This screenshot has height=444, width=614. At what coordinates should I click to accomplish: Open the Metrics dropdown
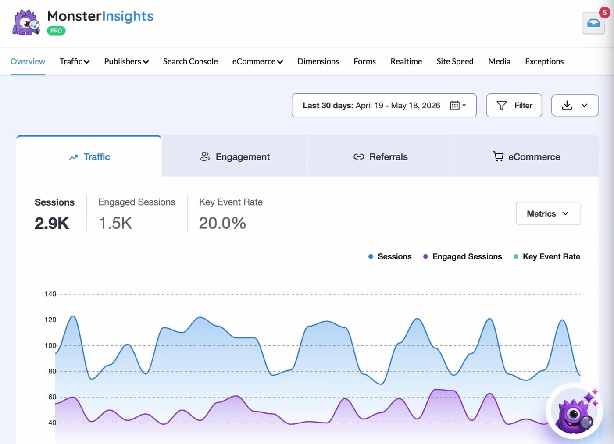tap(548, 213)
